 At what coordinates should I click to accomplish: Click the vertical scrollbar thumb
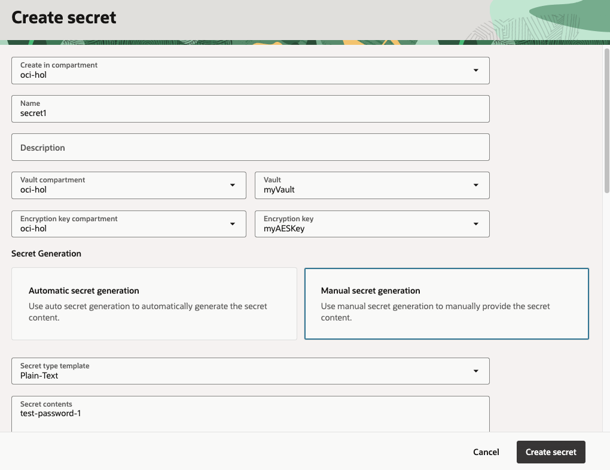[606, 120]
